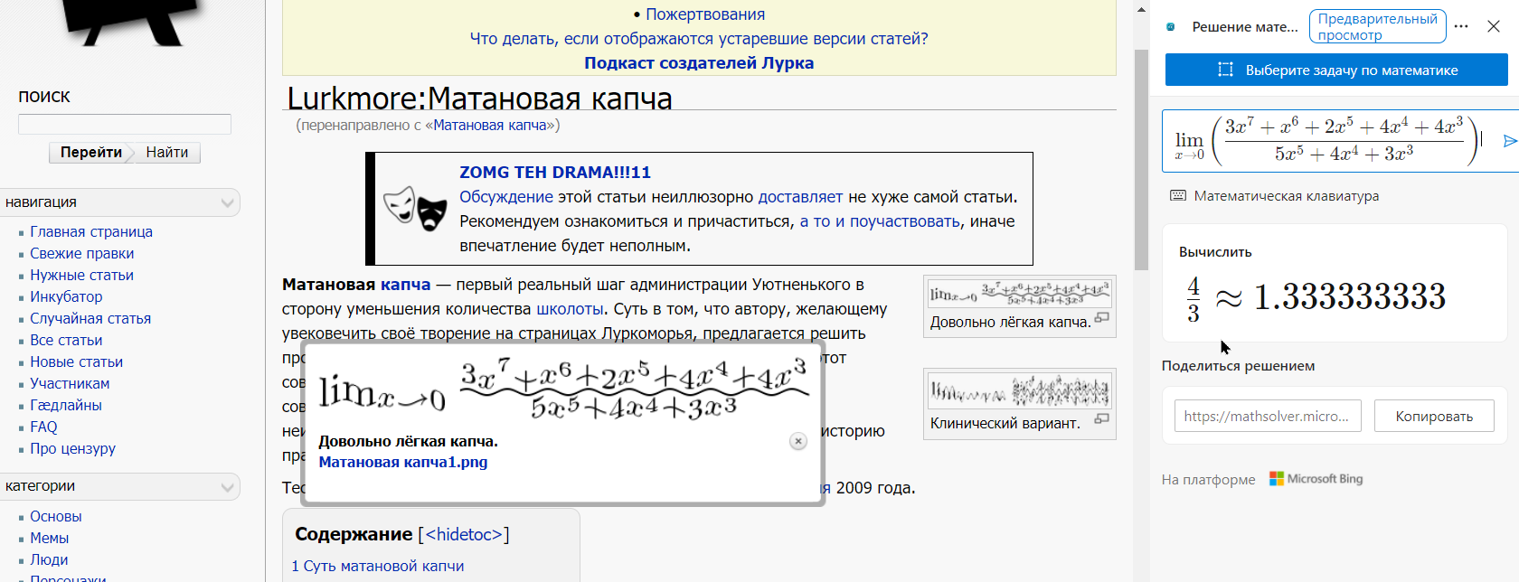This screenshot has height=582, width=1519.
Task: Open the Матановая капча1.png file link
Action: pos(403,462)
